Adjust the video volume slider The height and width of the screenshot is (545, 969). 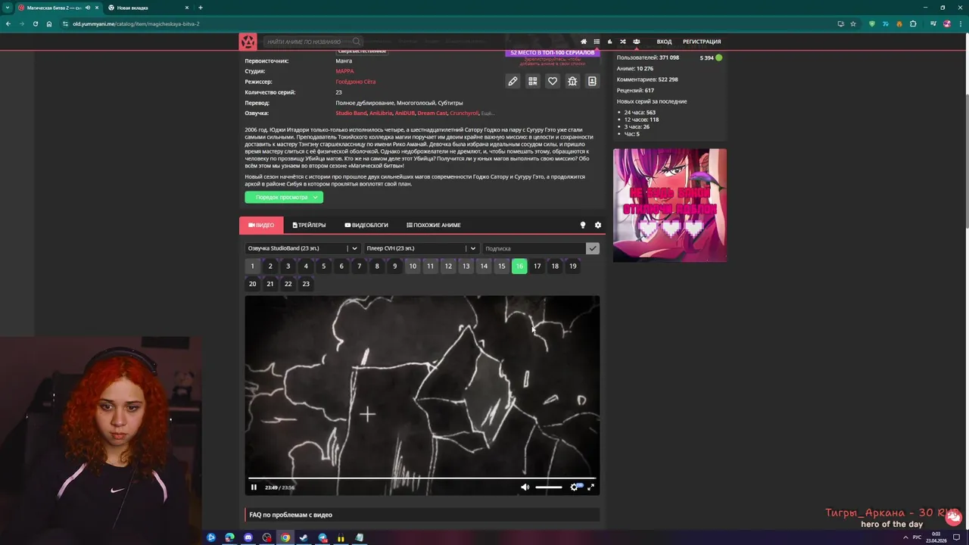click(x=548, y=487)
